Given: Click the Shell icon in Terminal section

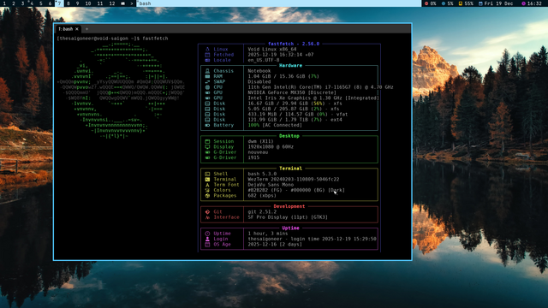Looking at the screenshot, I should pos(207,174).
